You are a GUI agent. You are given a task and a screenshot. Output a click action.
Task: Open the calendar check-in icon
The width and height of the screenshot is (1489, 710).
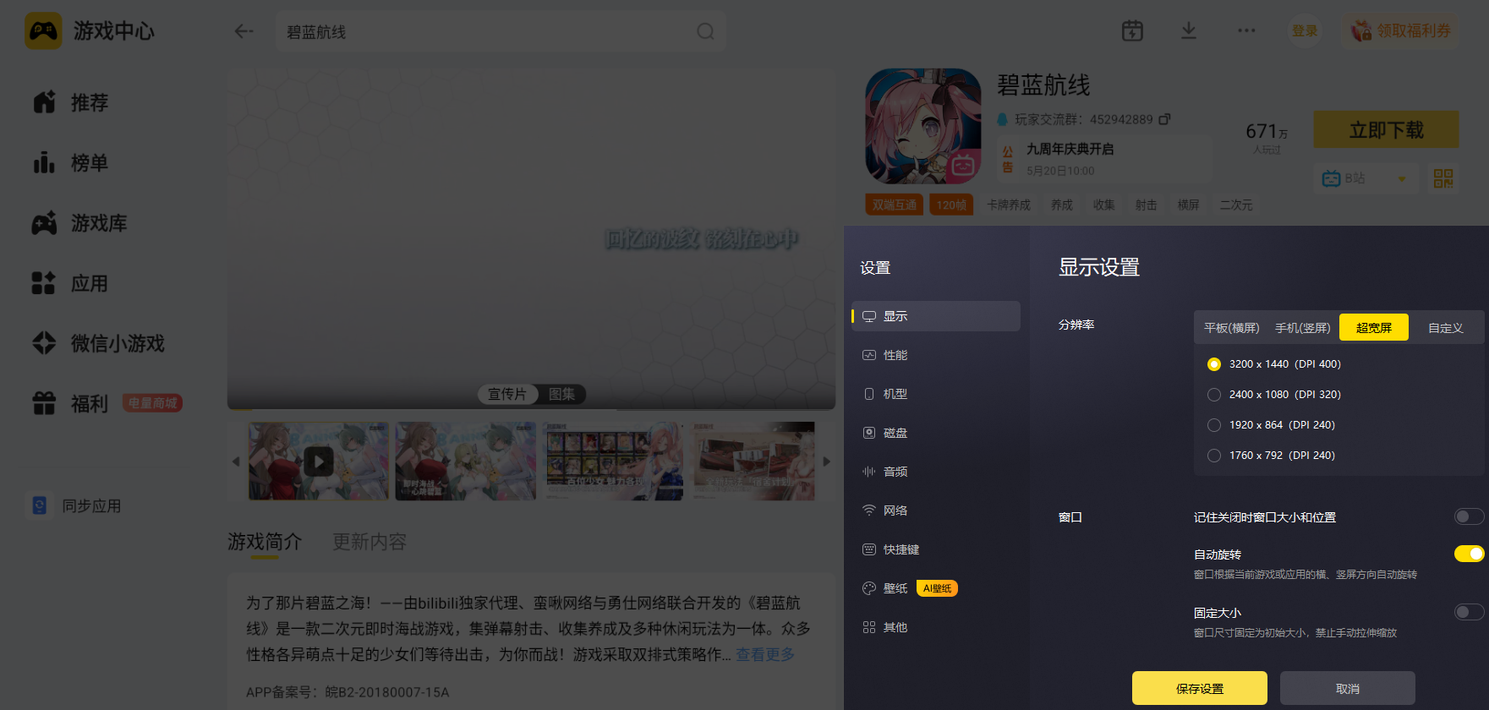pos(1132,30)
